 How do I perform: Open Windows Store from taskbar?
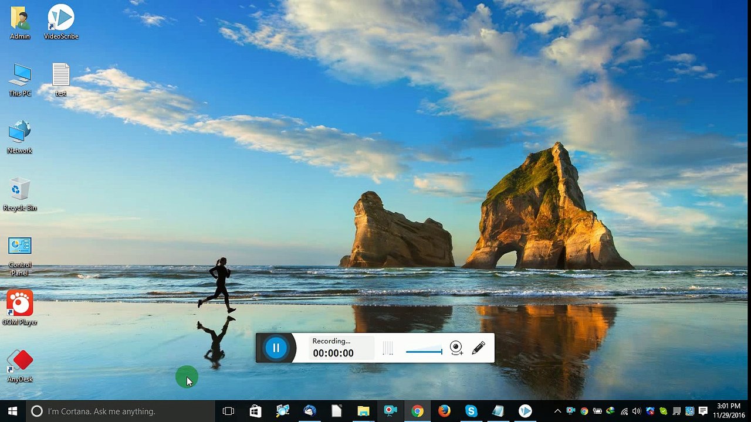point(255,411)
